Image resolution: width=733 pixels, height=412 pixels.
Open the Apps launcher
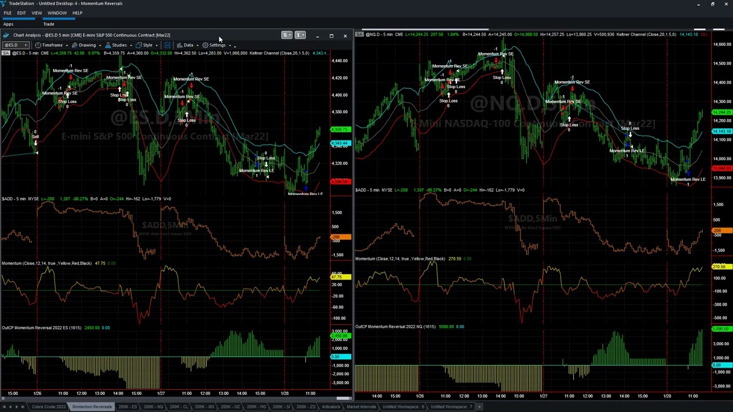click(x=9, y=24)
